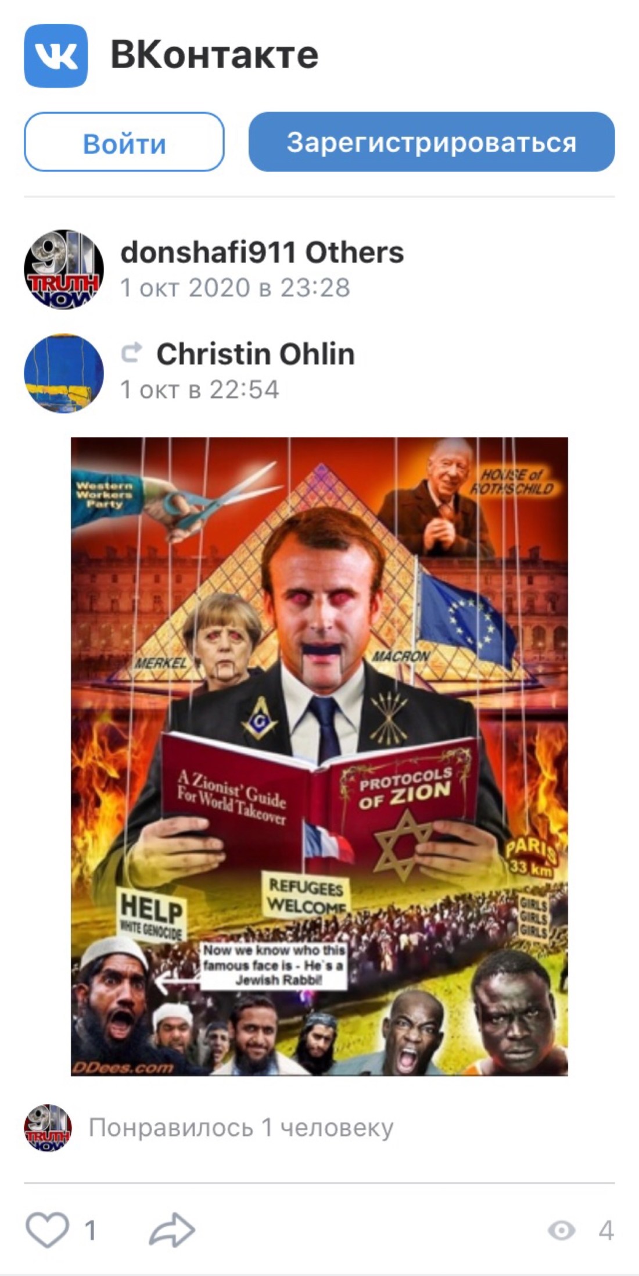Image resolution: width=639 pixels, height=1276 pixels.
Task: Tap the Войти login button
Action: tap(124, 142)
